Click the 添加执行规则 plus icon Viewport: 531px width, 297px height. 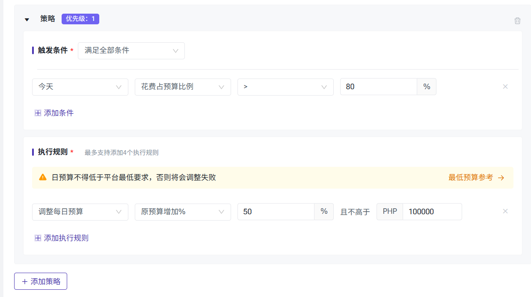(38, 238)
